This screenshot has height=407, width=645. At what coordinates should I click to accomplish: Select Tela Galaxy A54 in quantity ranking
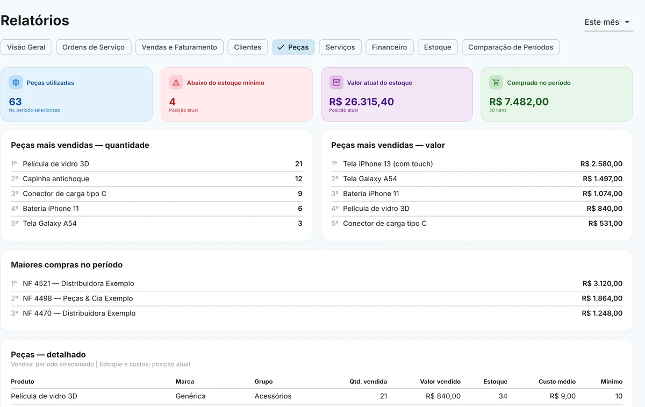pos(156,223)
